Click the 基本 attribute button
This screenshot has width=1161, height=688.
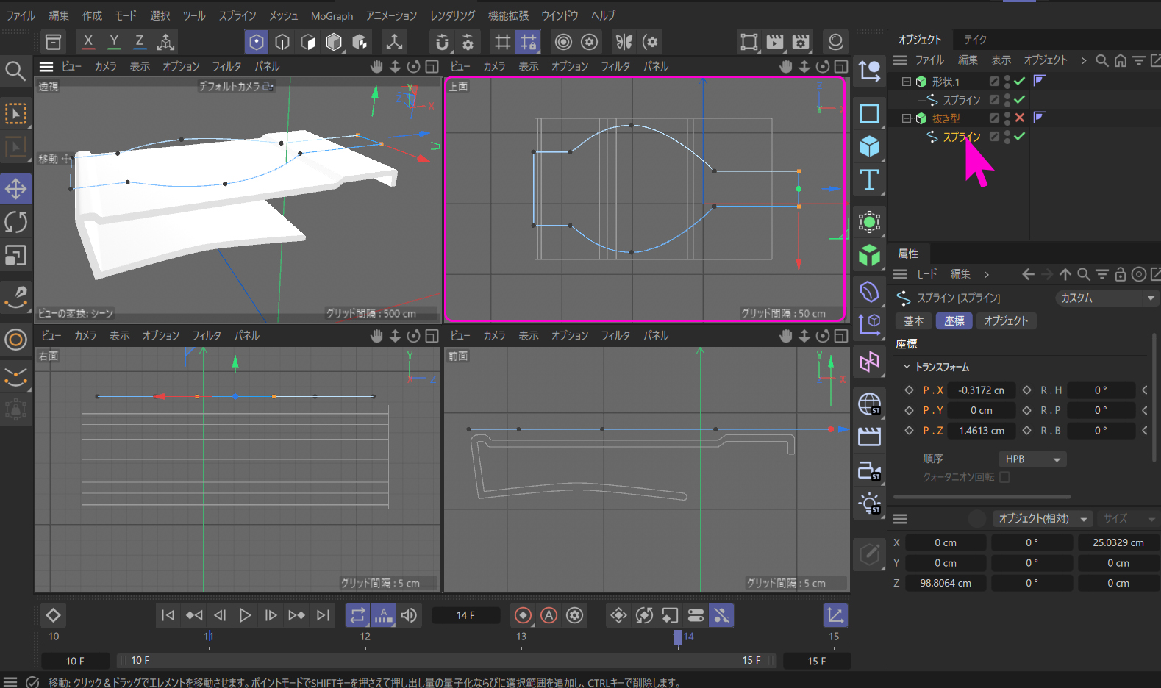913,320
